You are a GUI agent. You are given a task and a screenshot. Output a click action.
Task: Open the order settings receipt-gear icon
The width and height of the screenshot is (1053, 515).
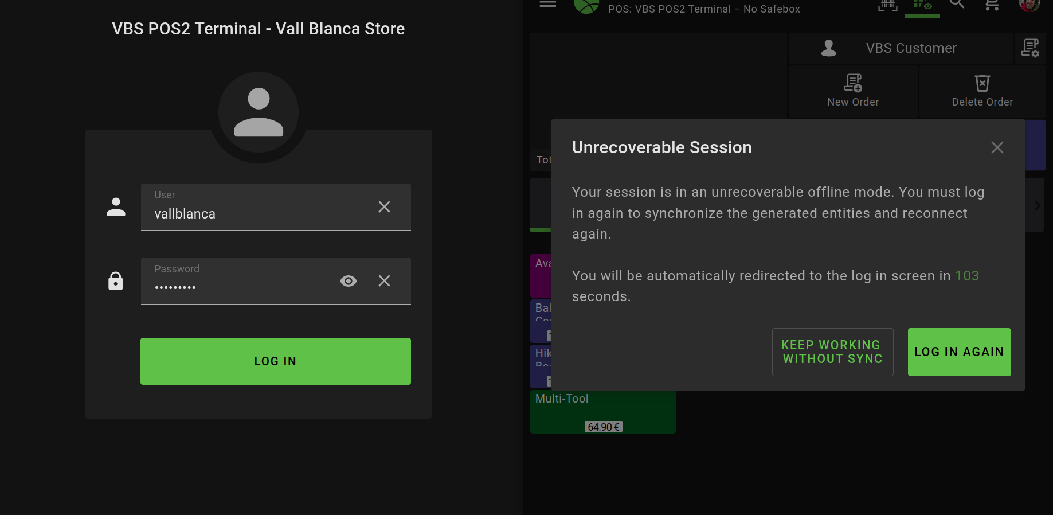(1029, 48)
